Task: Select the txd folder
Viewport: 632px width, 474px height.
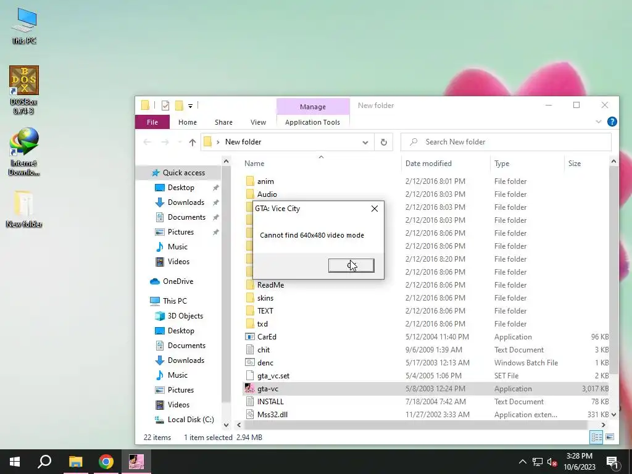Action: [262, 323]
